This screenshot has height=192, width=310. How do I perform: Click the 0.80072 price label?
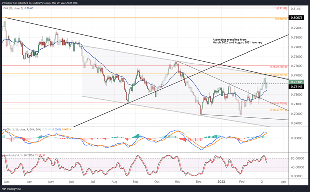click(x=296, y=18)
